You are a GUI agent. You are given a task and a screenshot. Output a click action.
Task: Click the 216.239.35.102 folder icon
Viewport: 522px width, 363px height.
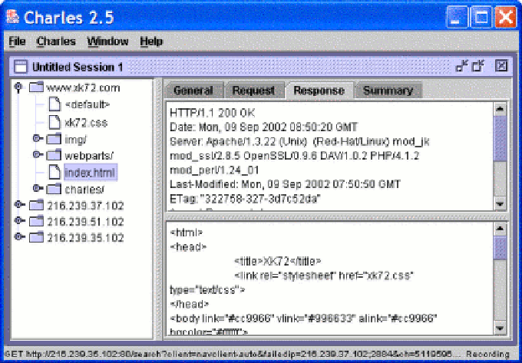click(x=36, y=237)
